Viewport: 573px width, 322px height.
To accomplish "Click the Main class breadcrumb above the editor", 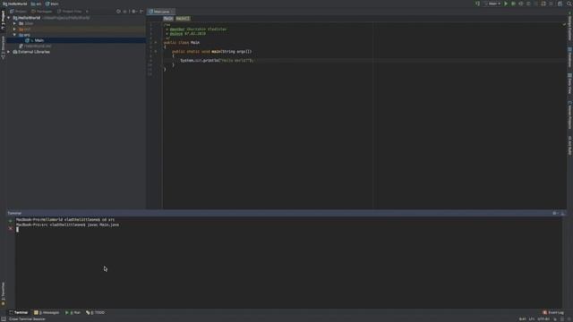I will click(x=168, y=18).
